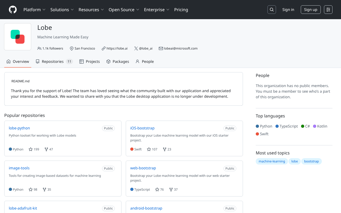Click the Sign up button

pyautogui.click(x=310, y=10)
